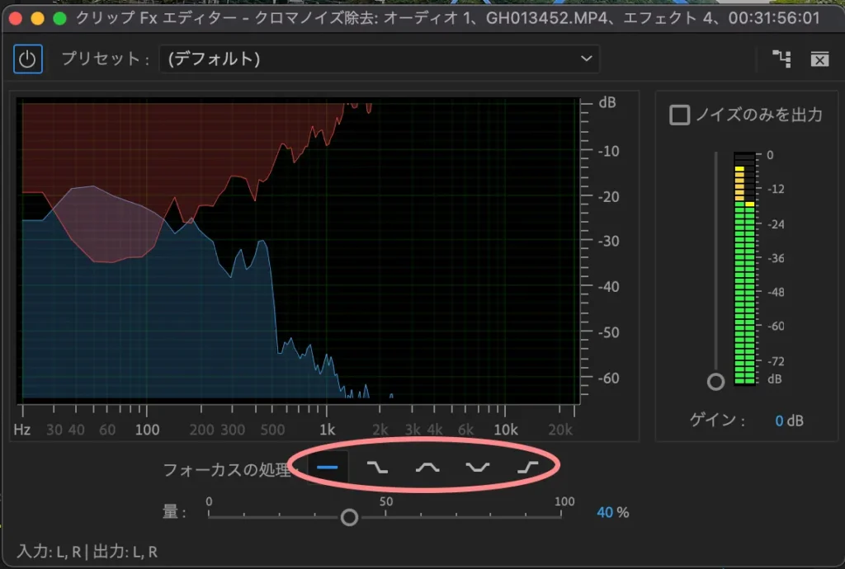
Task: Click the 100 mark on the 量 slider
Action: tap(564, 516)
